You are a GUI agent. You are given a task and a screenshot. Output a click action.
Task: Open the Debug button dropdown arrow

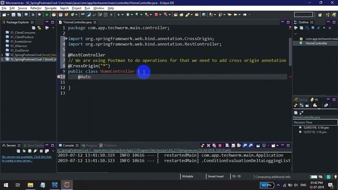tap(123, 15)
